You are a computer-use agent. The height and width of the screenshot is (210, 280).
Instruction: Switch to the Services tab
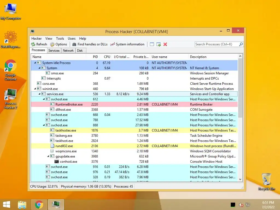tap(54, 51)
